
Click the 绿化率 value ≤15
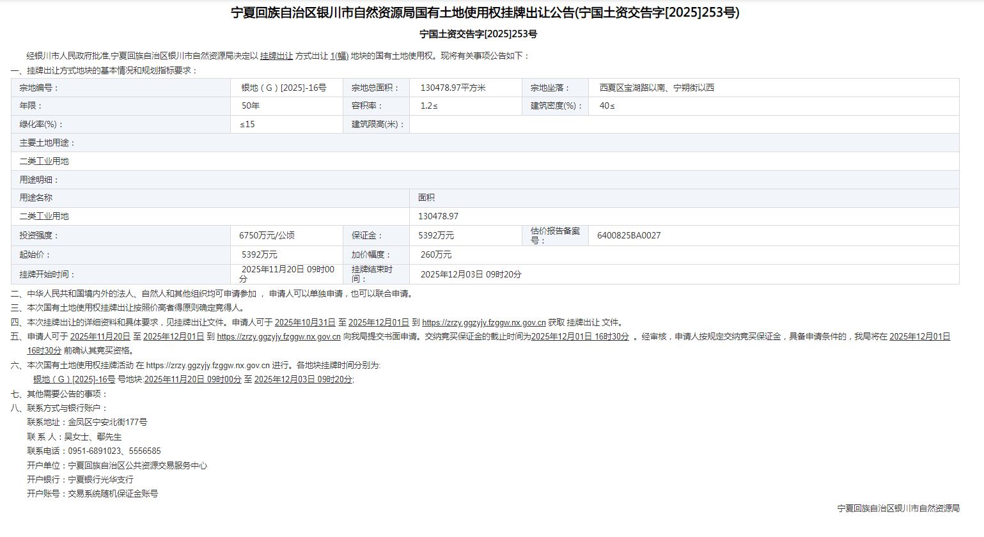click(247, 125)
